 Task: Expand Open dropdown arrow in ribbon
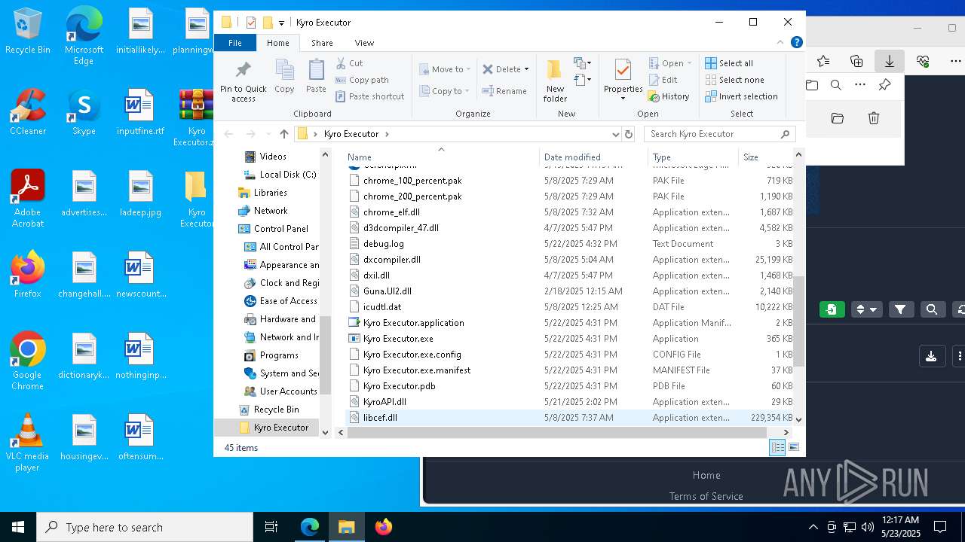(x=690, y=63)
